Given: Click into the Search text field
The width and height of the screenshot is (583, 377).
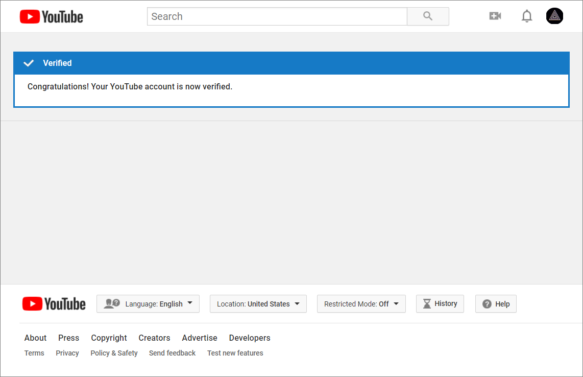Looking at the screenshot, I should pyautogui.click(x=277, y=16).
